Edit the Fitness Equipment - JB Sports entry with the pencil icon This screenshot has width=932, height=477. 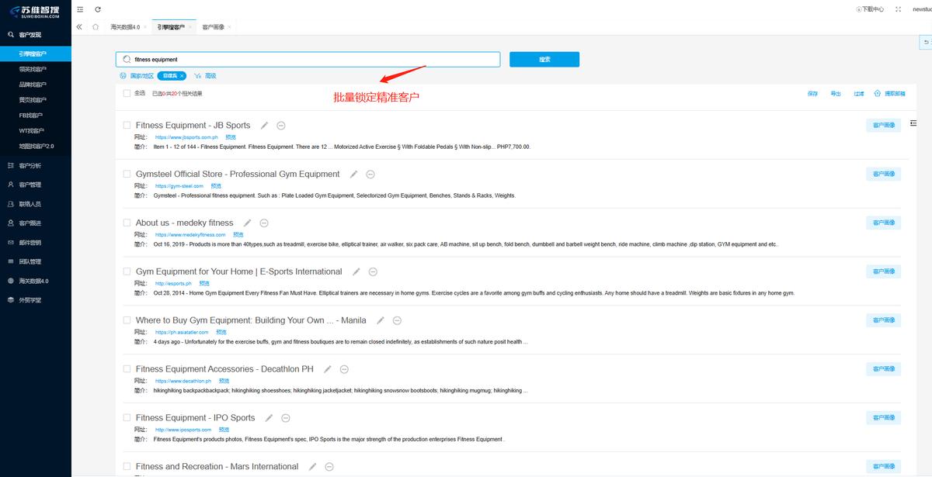pos(265,125)
